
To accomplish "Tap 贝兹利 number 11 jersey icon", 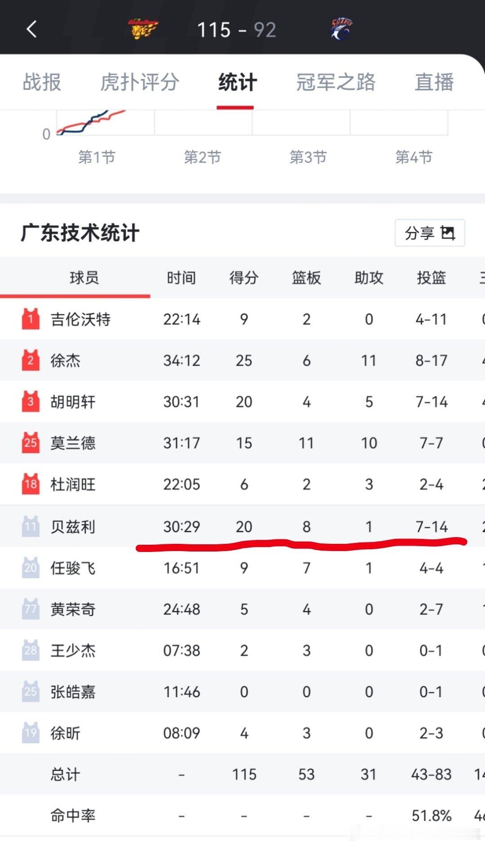I will pyautogui.click(x=31, y=526).
